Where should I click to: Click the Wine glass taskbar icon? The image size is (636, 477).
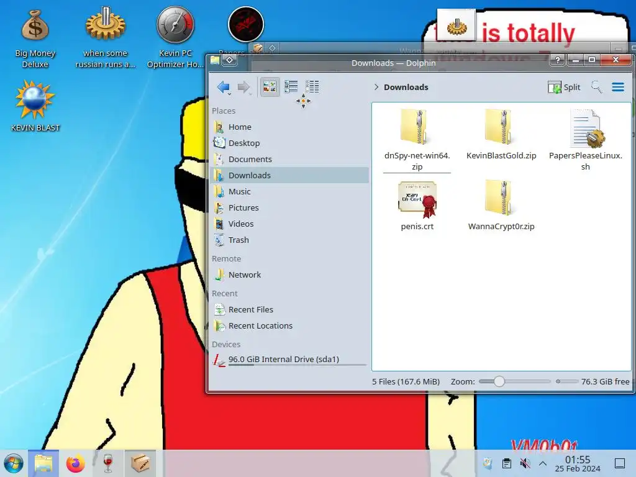108,463
